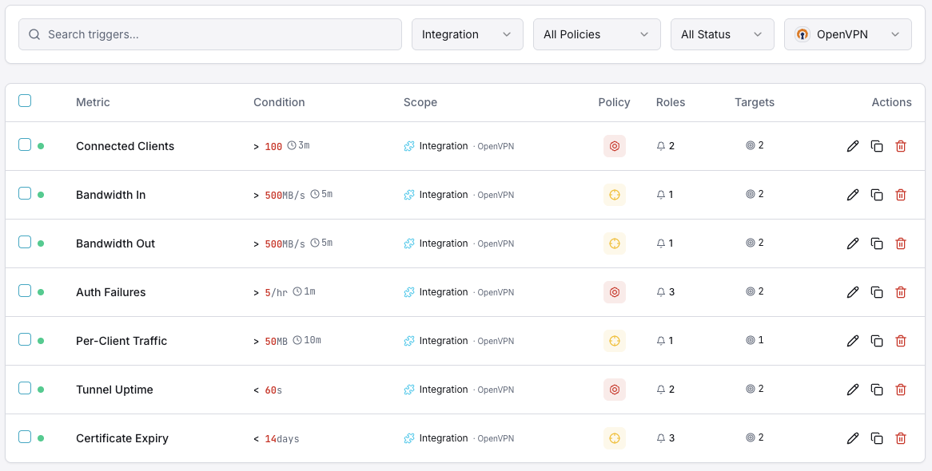
Task: Open roles bell icon for Auth Failures
Action: click(660, 292)
